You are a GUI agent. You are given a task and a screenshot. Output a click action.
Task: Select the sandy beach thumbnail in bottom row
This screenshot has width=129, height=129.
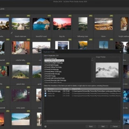click(x=21, y=119)
